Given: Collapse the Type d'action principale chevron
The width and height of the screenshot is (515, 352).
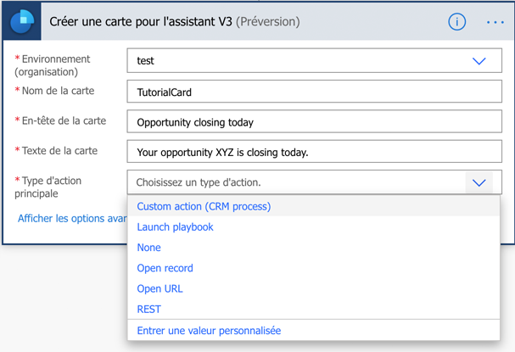Looking at the screenshot, I should click(x=479, y=182).
